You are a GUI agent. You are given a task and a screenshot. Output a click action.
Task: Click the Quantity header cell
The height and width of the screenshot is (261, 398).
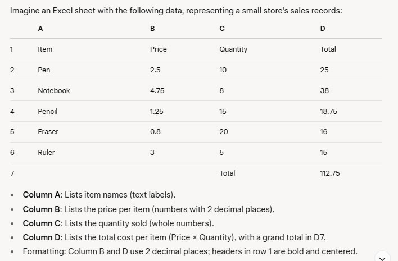coord(233,49)
